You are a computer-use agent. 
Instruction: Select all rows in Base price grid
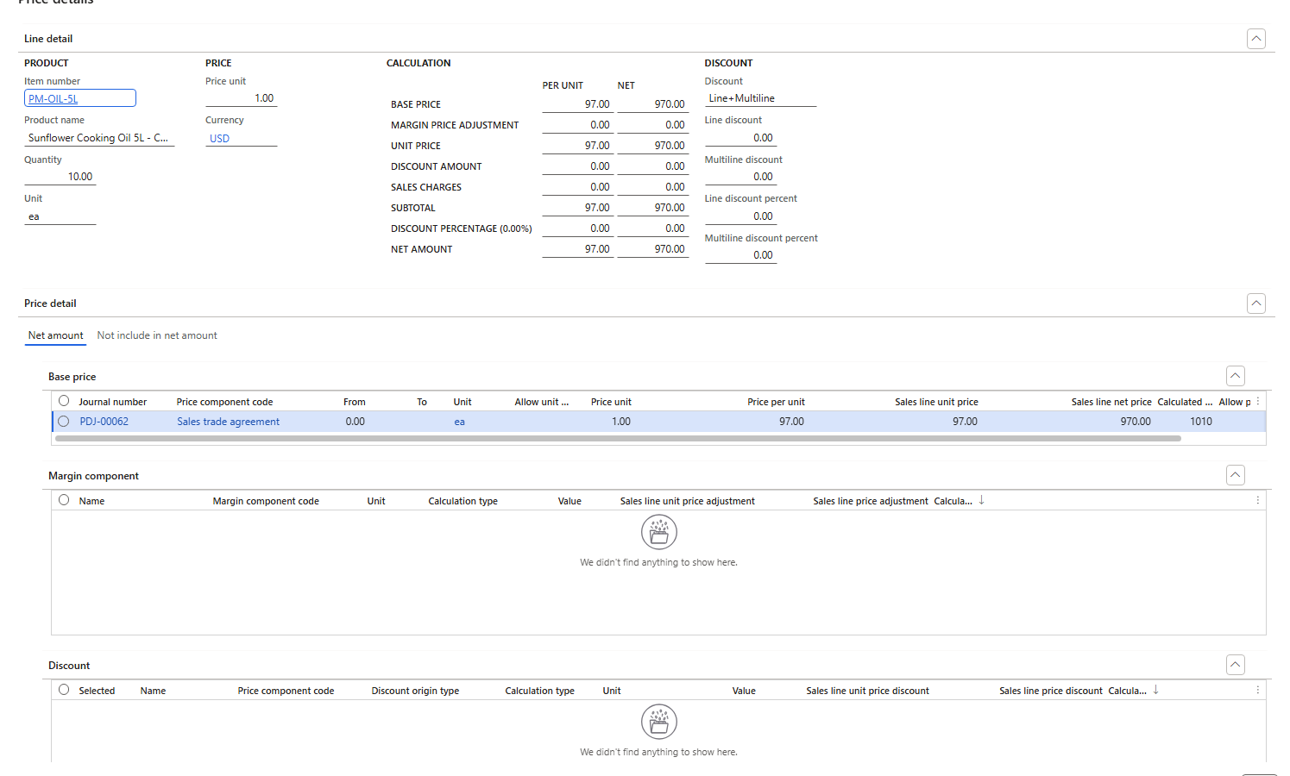[64, 401]
